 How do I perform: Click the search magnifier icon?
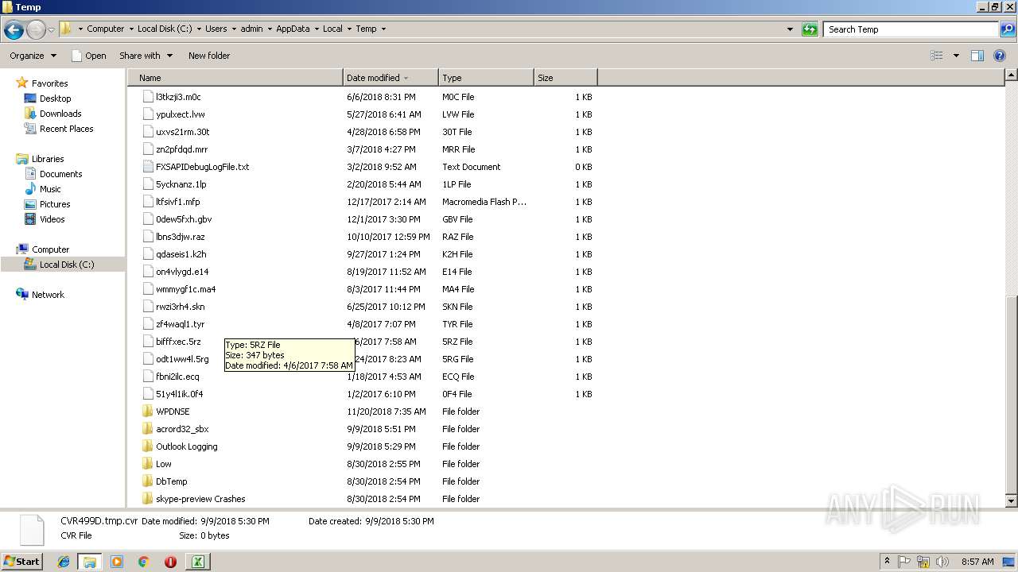(x=1007, y=29)
